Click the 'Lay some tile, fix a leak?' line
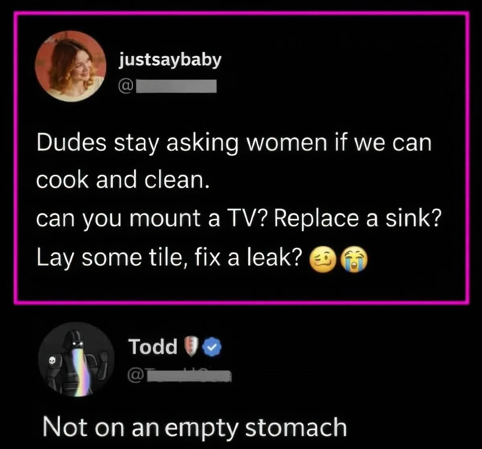 coord(169,257)
